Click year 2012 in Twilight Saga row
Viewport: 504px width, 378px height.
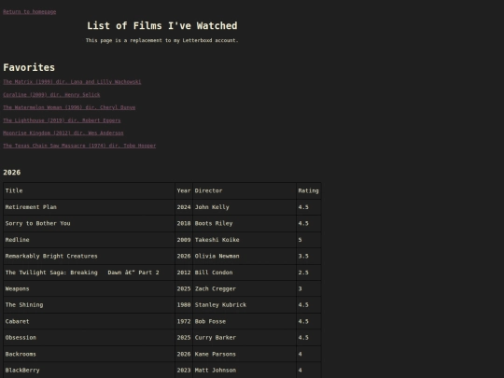[x=184, y=273]
